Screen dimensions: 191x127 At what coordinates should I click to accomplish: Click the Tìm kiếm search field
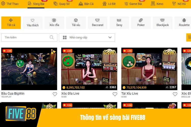29,37
